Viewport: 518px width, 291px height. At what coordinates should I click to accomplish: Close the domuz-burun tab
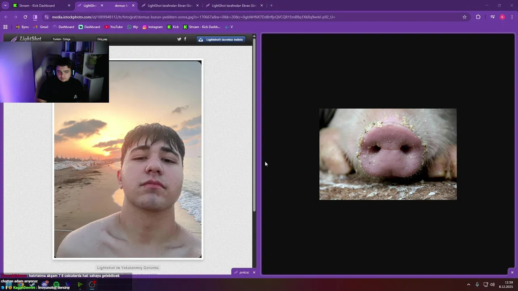[x=134, y=6]
